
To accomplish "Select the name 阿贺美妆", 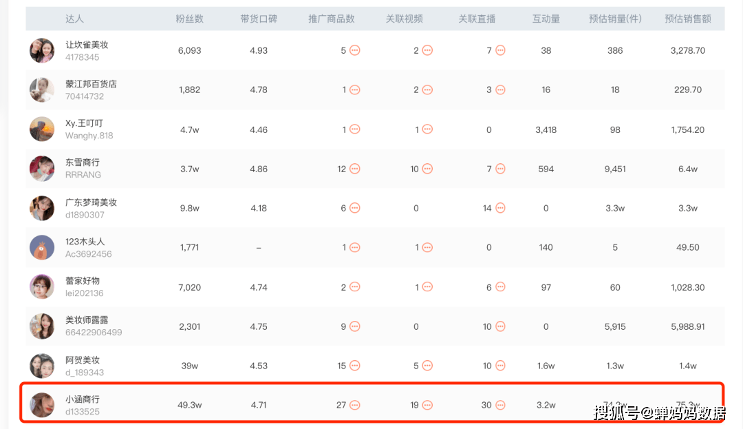I will [x=83, y=359].
